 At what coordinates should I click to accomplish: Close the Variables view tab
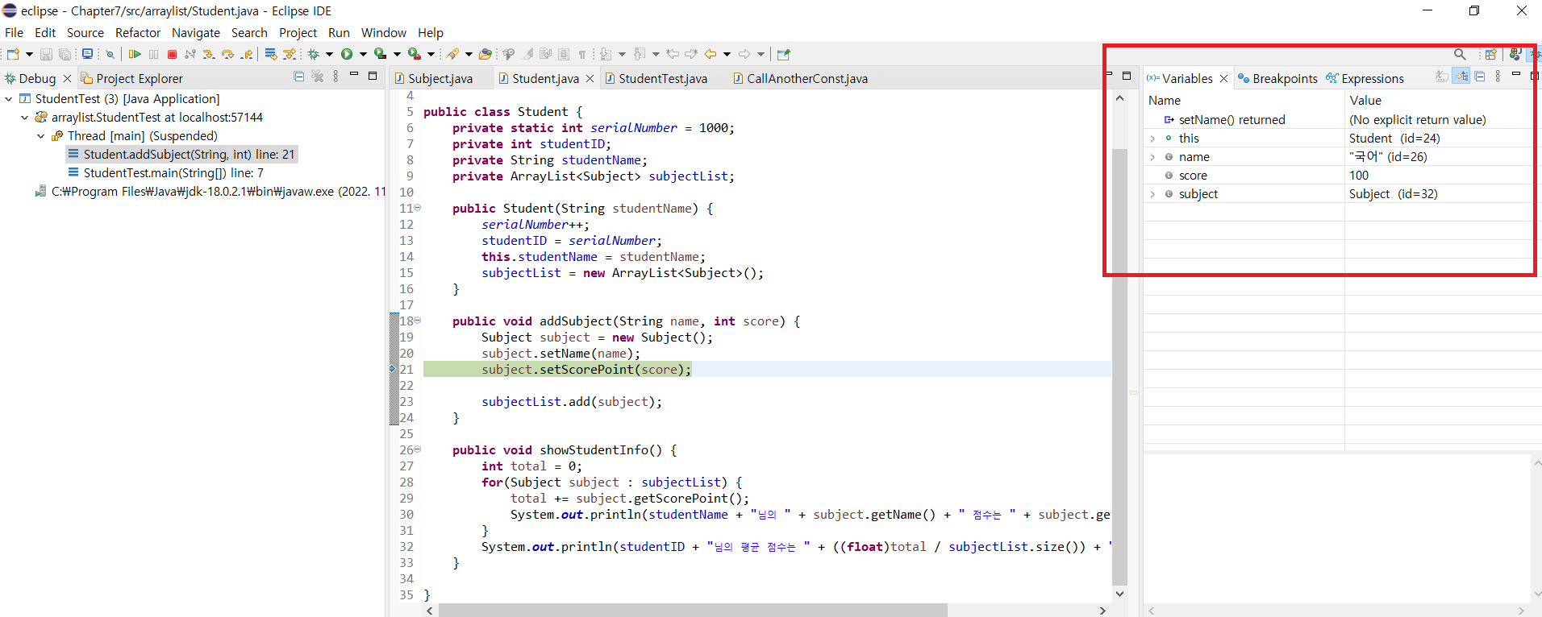(1223, 79)
